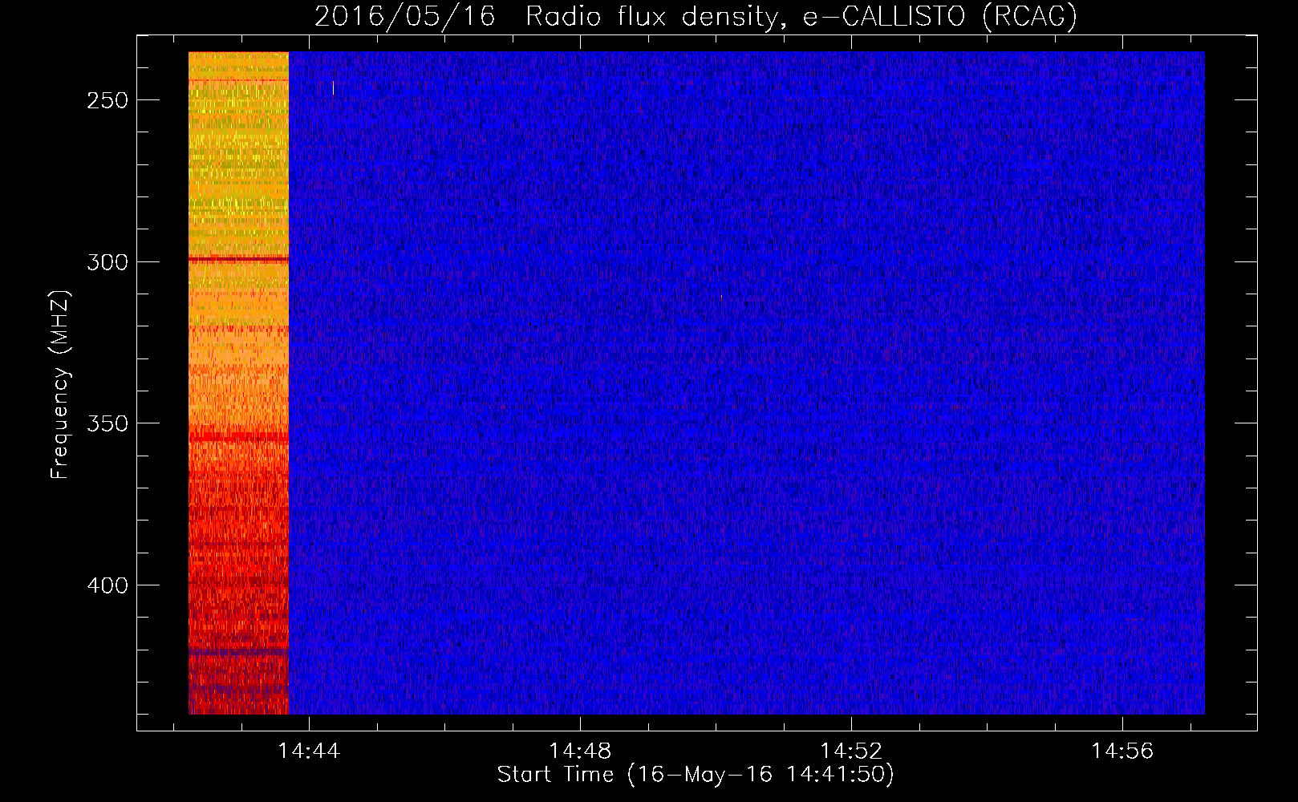Image resolution: width=1298 pixels, height=802 pixels.
Task: Click the dark red band at 300 MHz
Action: (238, 259)
